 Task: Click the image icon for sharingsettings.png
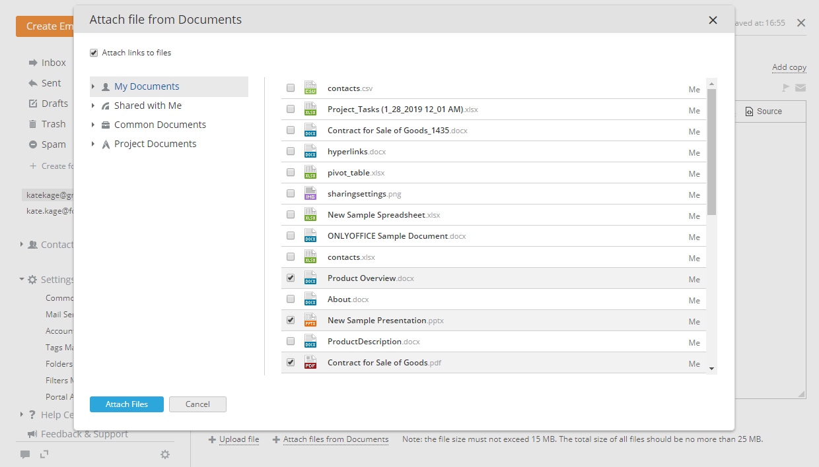tap(310, 193)
